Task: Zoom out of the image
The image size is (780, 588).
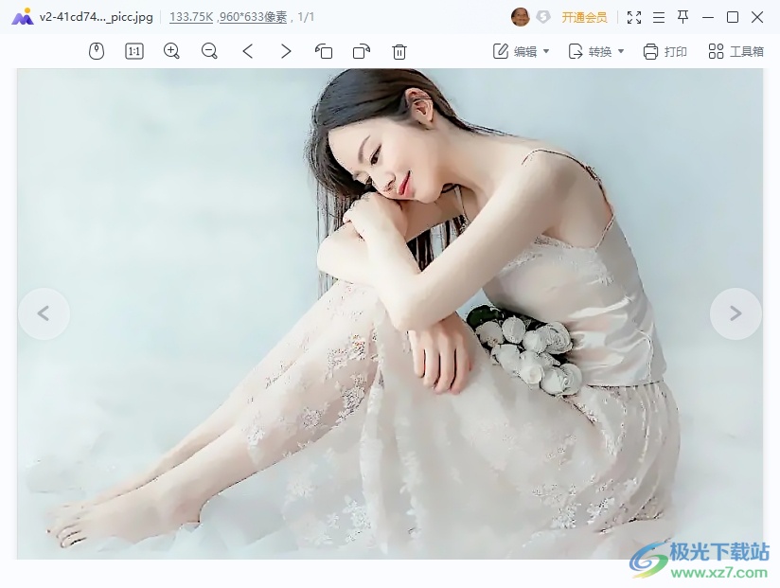Action: [209, 51]
